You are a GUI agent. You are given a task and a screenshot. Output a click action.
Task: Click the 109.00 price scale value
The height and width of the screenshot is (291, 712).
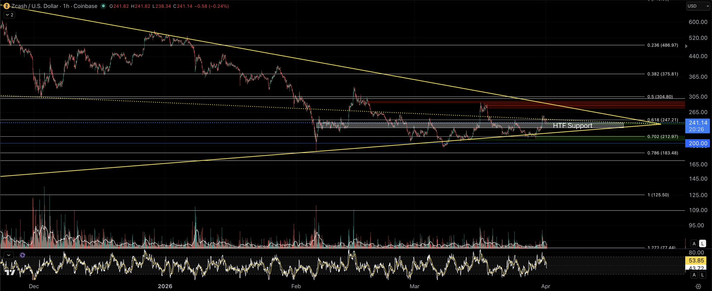click(698, 210)
